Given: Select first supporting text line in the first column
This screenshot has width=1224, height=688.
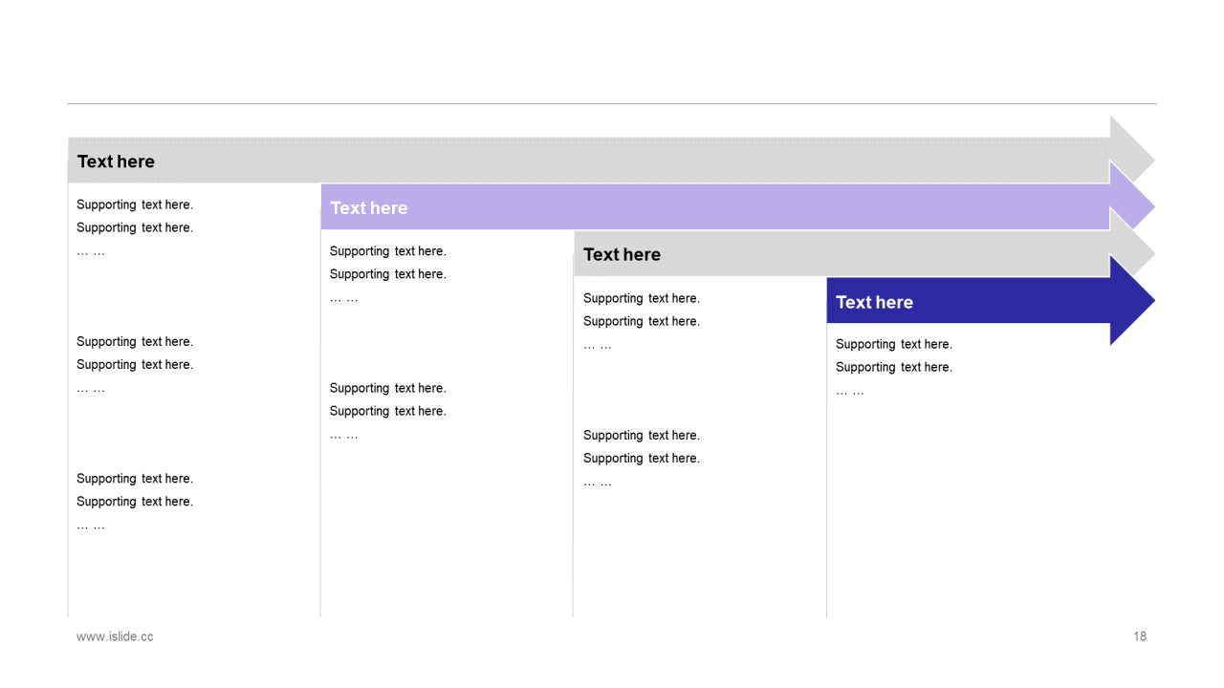Looking at the screenshot, I should point(135,204).
